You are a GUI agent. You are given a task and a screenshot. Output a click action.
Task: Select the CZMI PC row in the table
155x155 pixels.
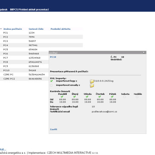[x=25, y=74]
